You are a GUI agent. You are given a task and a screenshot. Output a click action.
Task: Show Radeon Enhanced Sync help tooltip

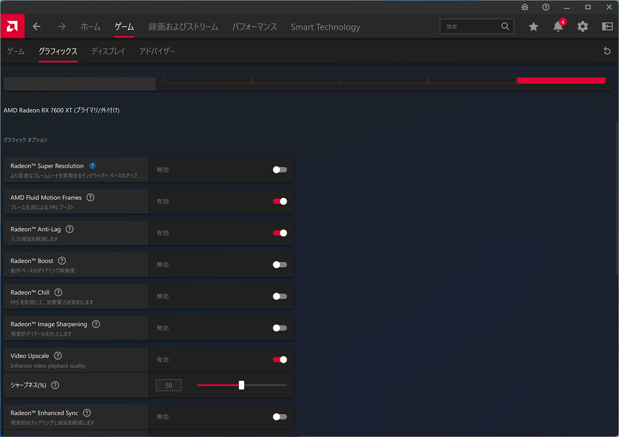pos(87,413)
